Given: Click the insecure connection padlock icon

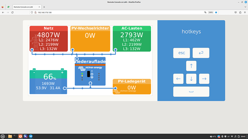Looking at the screenshot, I should (36, 12).
